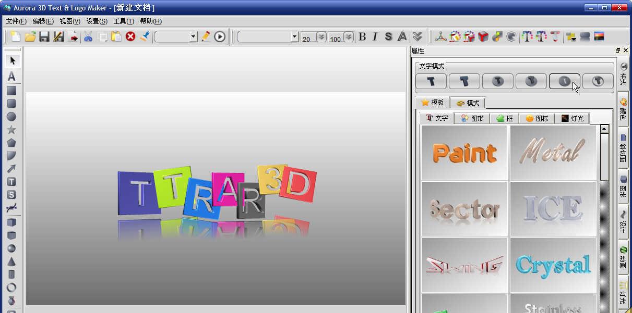Image resolution: width=632 pixels, height=313 pixels.
Task: Open the 图形 template tab
Action: 472,118
